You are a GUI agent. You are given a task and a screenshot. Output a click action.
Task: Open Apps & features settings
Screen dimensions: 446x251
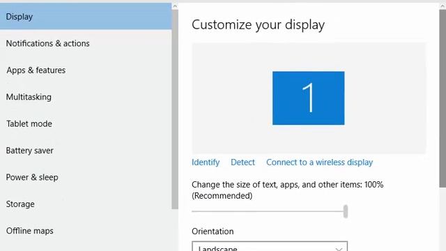[86, 70]
